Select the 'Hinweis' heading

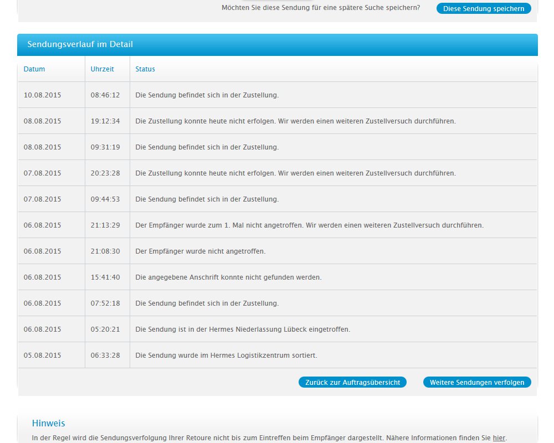point(48,424)
